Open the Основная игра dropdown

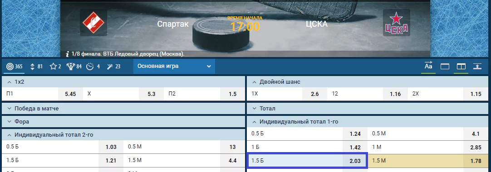click(174, 66)
